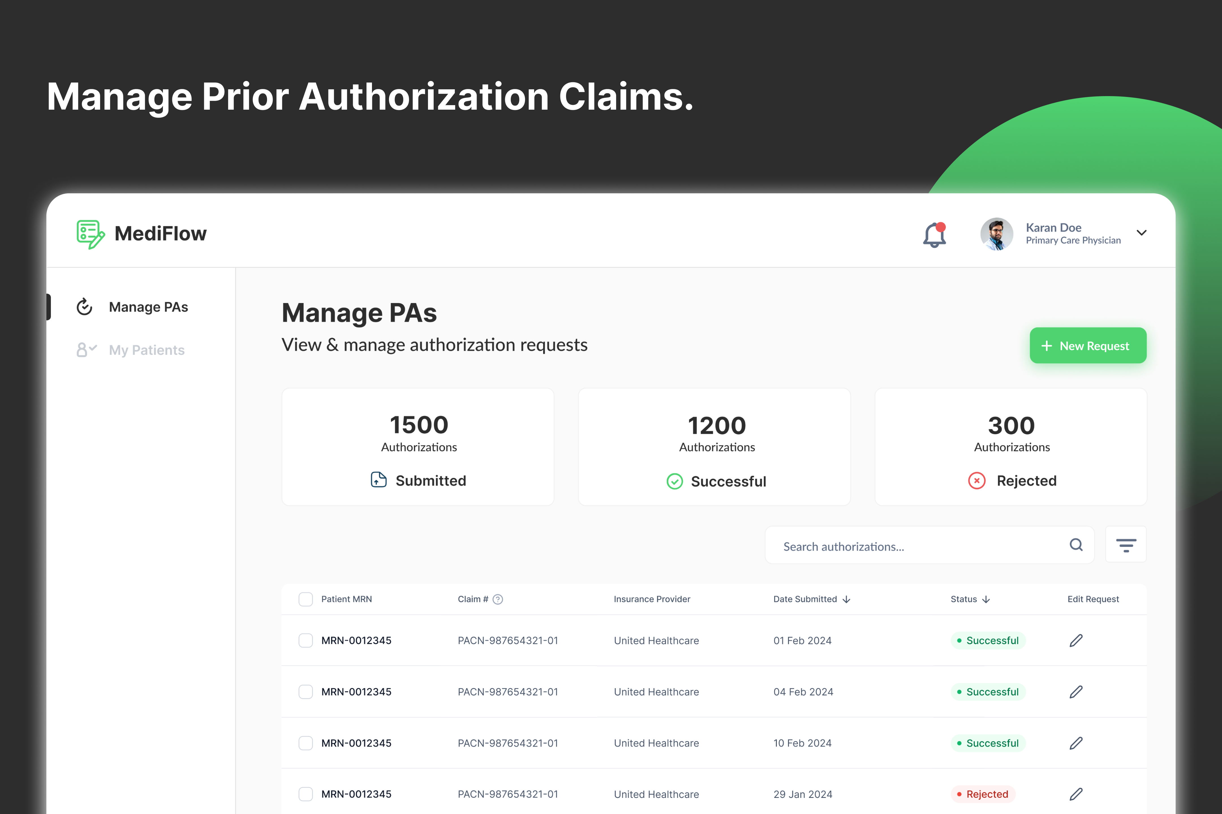Click the search magnifier icon
The image size is (1222, 814).
tap(1076, 545)
